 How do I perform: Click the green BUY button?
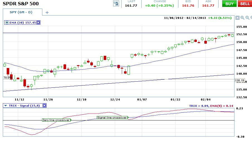(229, 4)
